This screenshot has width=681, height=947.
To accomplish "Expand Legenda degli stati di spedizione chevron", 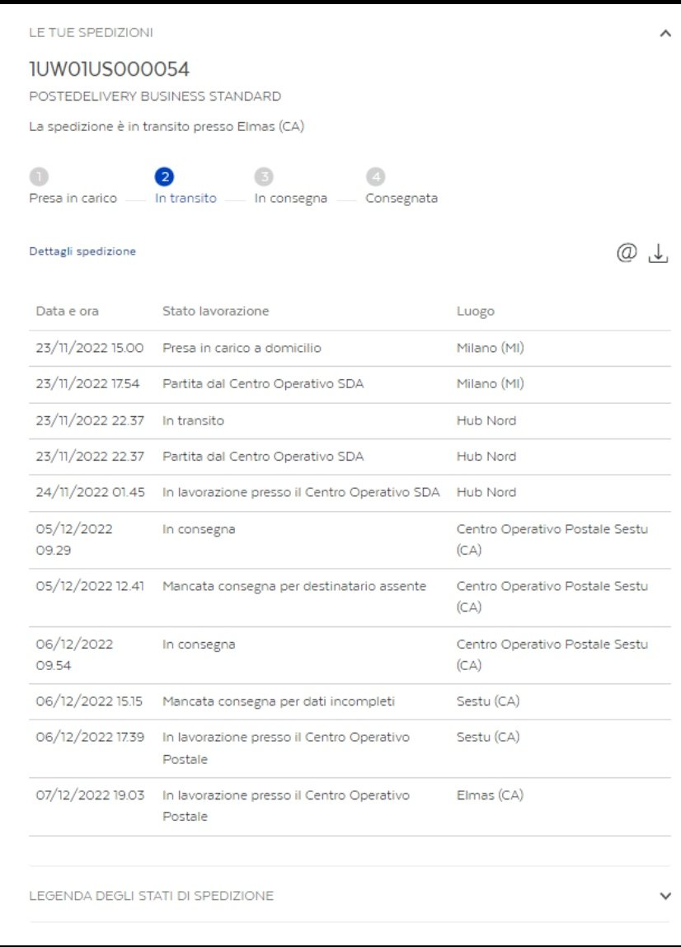I will point(665,896).
